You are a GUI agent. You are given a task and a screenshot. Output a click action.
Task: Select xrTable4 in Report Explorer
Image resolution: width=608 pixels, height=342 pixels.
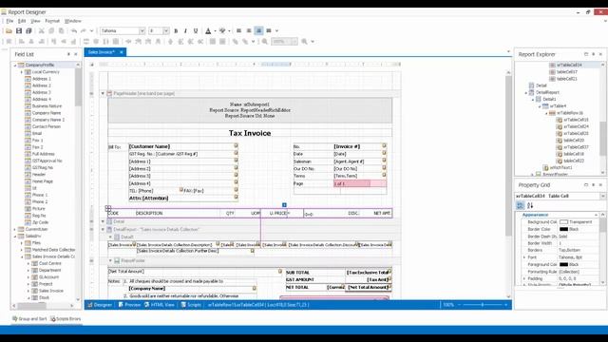click(558, 105)
